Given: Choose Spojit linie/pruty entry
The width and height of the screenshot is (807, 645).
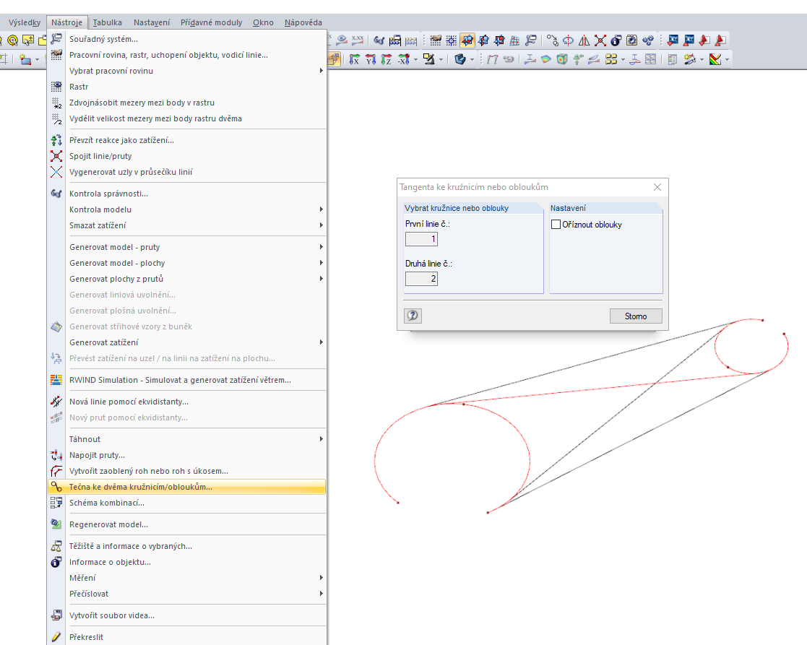Looking at the screenshot, I should pos(187,156).
